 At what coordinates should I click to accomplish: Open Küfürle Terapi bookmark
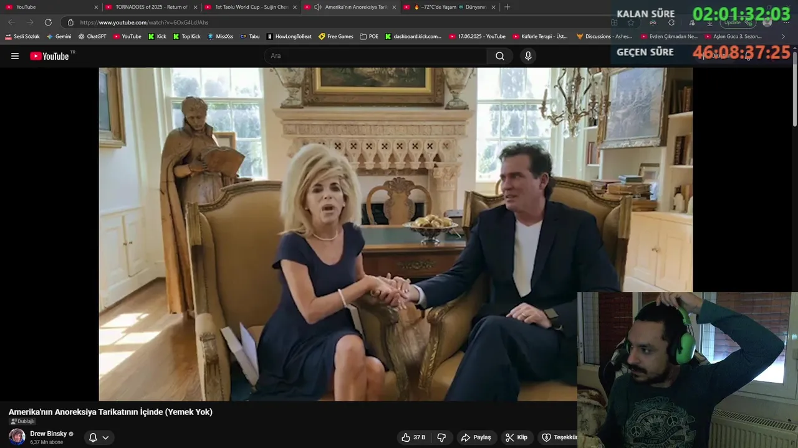(x=541, y=37)
